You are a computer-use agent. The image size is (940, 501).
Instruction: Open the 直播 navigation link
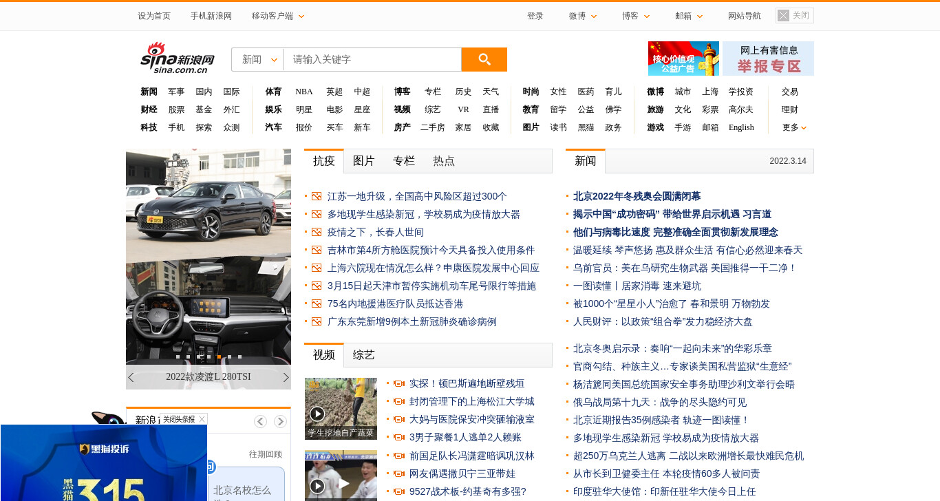[x=491, y=109]
